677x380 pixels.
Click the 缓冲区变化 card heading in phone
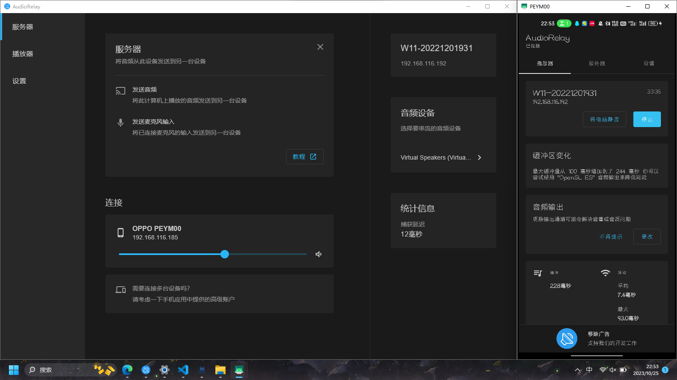(x=552, y=156)
